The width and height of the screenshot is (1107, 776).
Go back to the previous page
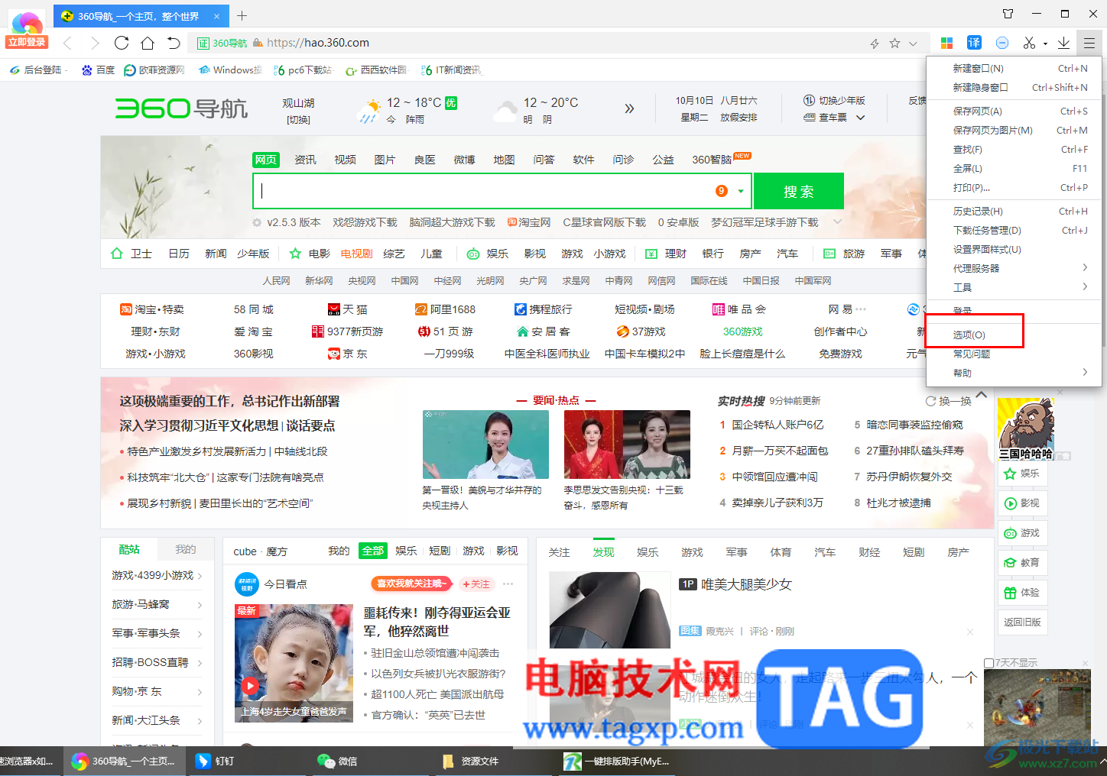[x=67, y=43]
